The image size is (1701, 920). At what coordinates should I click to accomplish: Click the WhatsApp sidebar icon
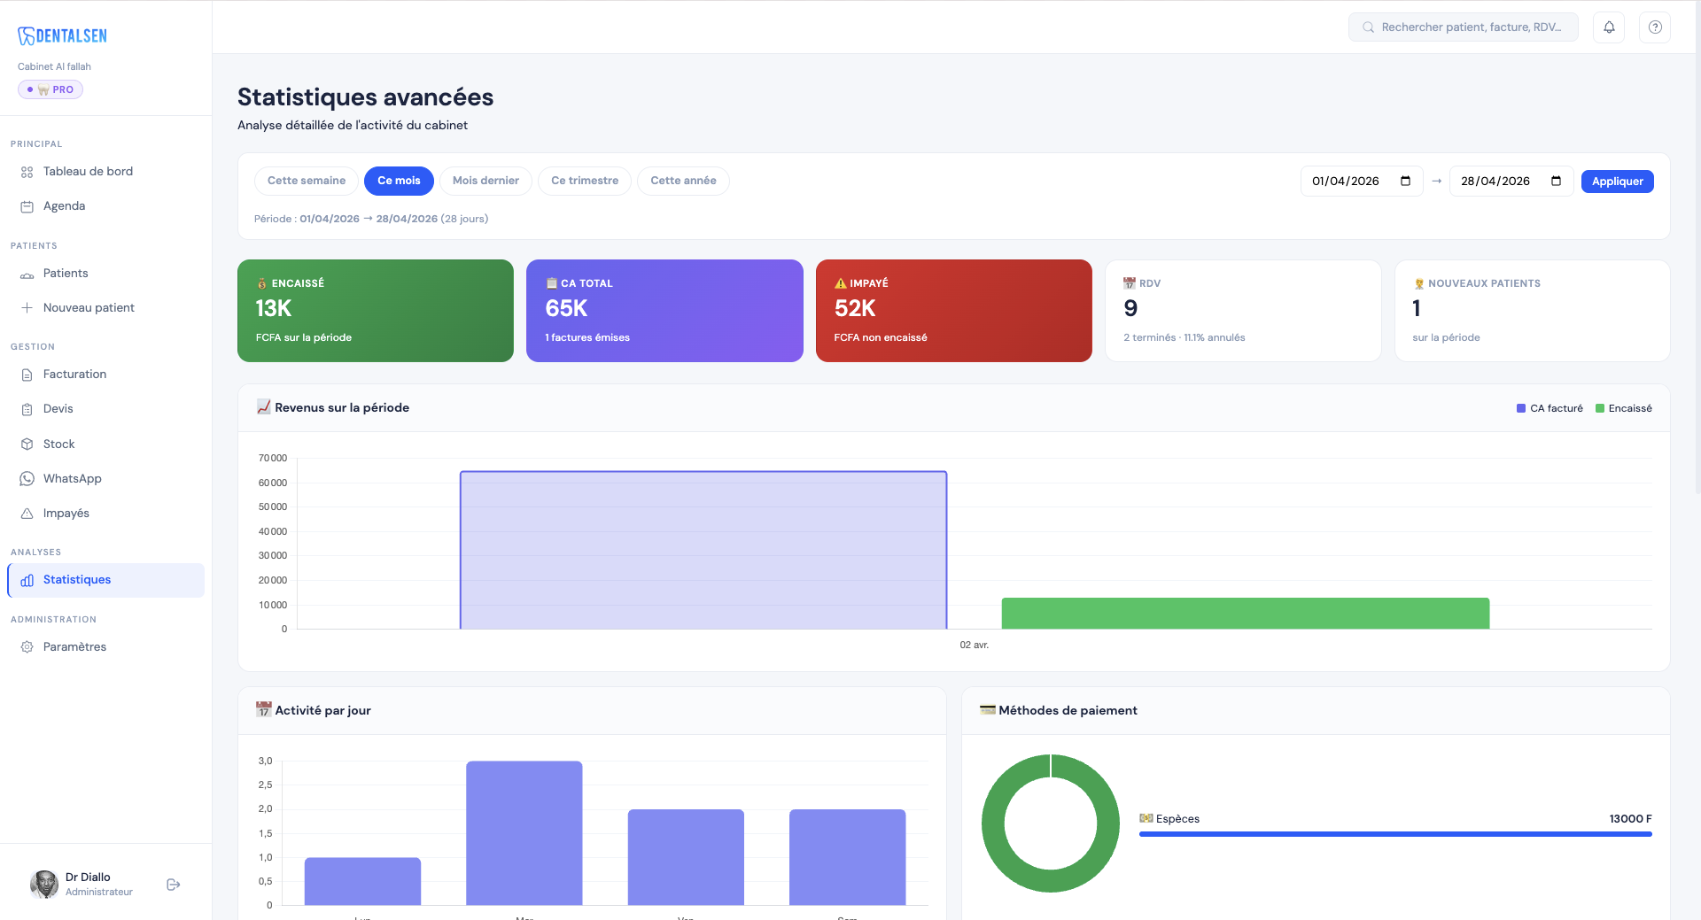click(27, 479)
